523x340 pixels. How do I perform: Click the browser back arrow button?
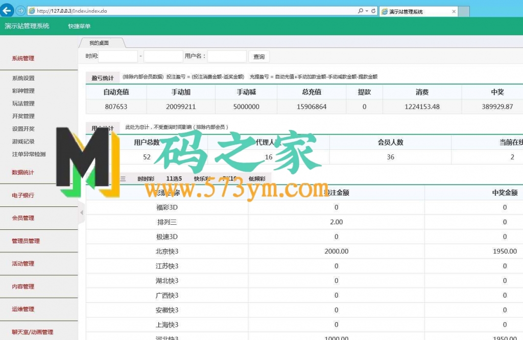tap(7, 10)
